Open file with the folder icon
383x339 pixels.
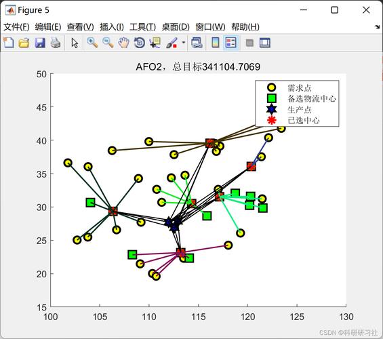click(24, 43)
